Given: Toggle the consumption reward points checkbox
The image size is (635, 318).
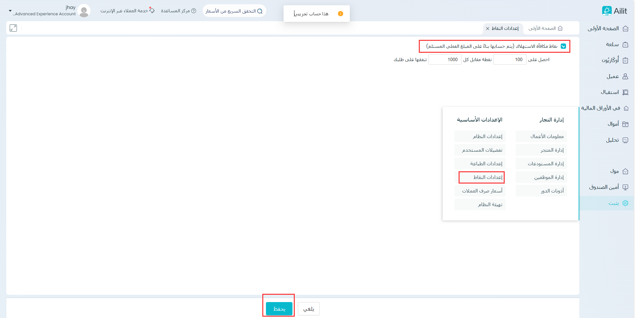Looking at the screenshot, I should point(563,46).
